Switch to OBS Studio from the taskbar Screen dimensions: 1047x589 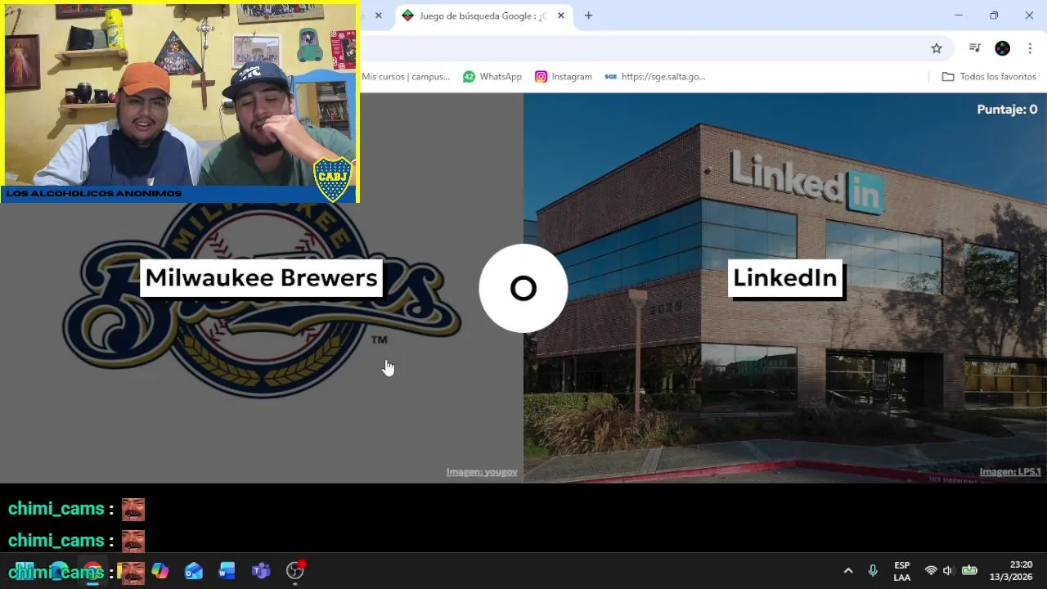[295, 571]
